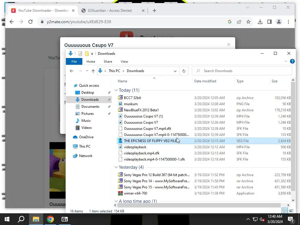This screenshot has height=225, width=300.
Task: Open the Home ribbon tab
Action: point(91,62)
